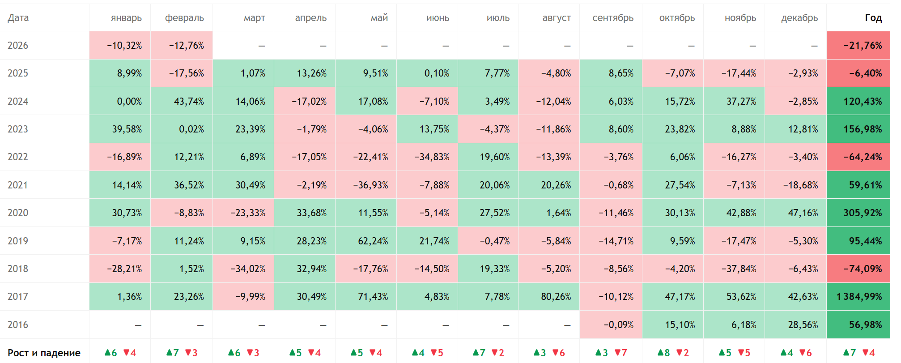
Task: Click the green up triangle under июль
Action: pos(476,352)
